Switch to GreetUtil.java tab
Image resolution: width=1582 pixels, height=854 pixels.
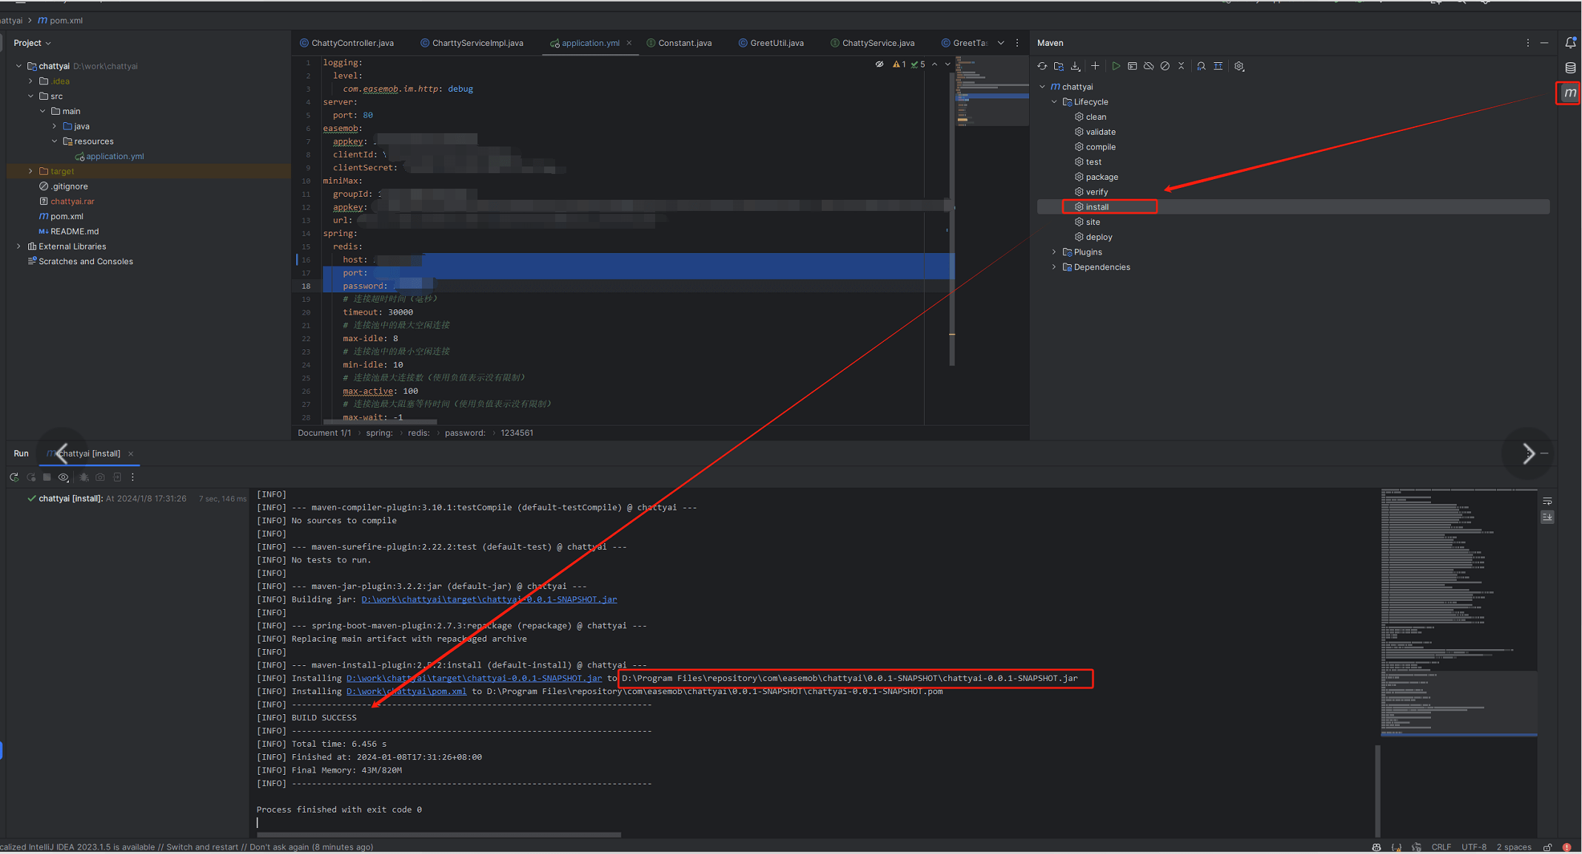[771, 43]
